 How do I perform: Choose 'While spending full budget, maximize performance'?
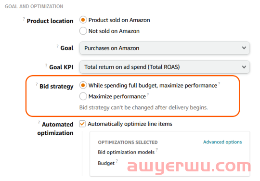83,85
